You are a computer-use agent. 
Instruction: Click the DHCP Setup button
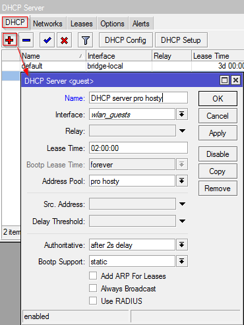[181, 40]
